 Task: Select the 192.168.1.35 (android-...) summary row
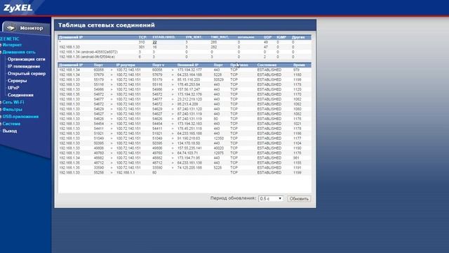click(185, 57)
